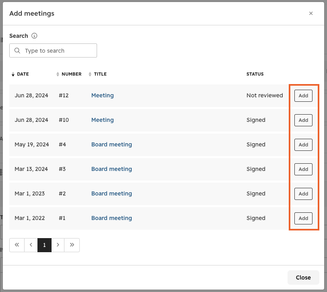Add Board meeting #1 from Mar 1, 2022
Image resolution: width=327 pixels, height=292 pixels.
[303, 218]
